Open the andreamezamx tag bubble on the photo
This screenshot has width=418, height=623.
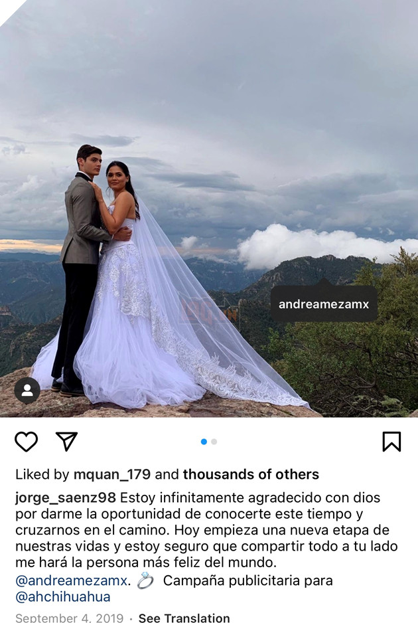click(x=324, y=304)
